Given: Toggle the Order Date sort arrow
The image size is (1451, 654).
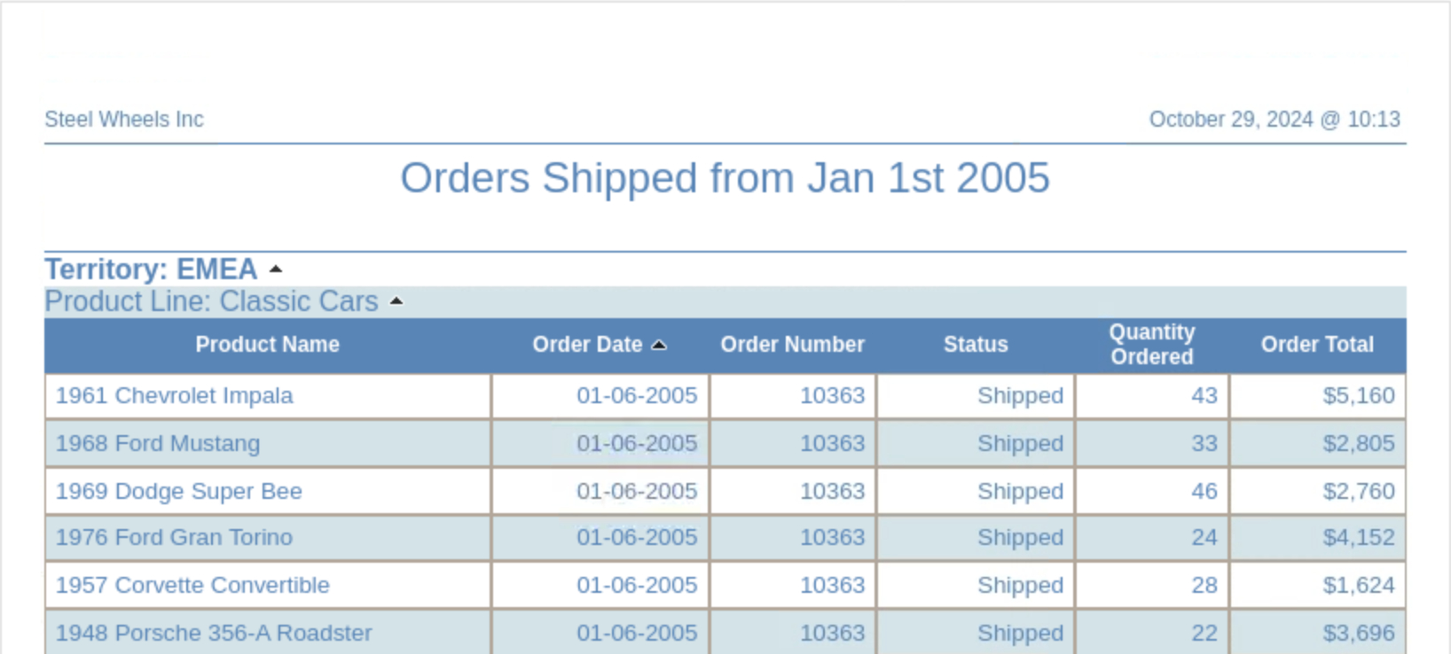Looking at the screenshot, I should [659, 346].
